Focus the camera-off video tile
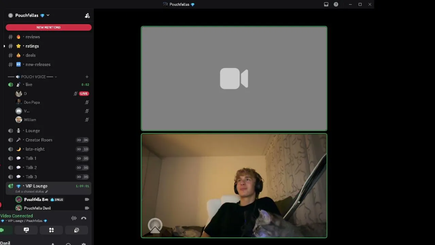Screen dimensions: 435x245 point(234,79)
